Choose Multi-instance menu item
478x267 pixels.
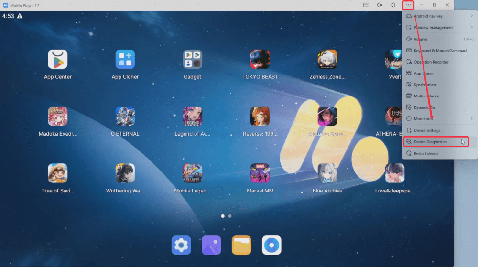pos(440,96)
